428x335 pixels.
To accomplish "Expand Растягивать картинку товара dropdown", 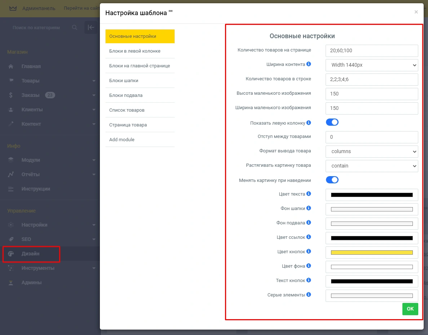I will pyautogui.click(x=371, y=166).
